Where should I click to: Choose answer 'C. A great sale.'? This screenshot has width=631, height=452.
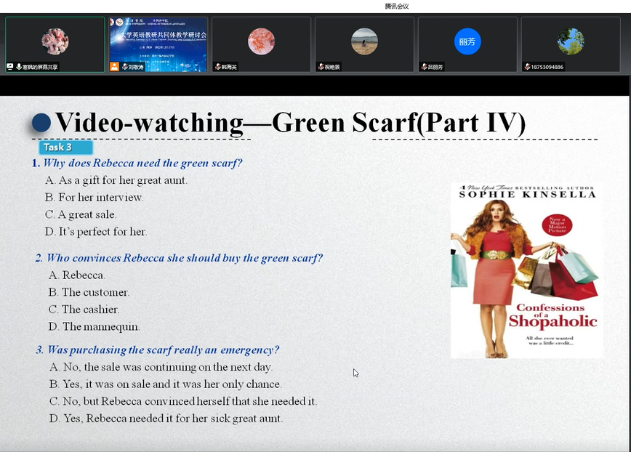tap(81, 214)
